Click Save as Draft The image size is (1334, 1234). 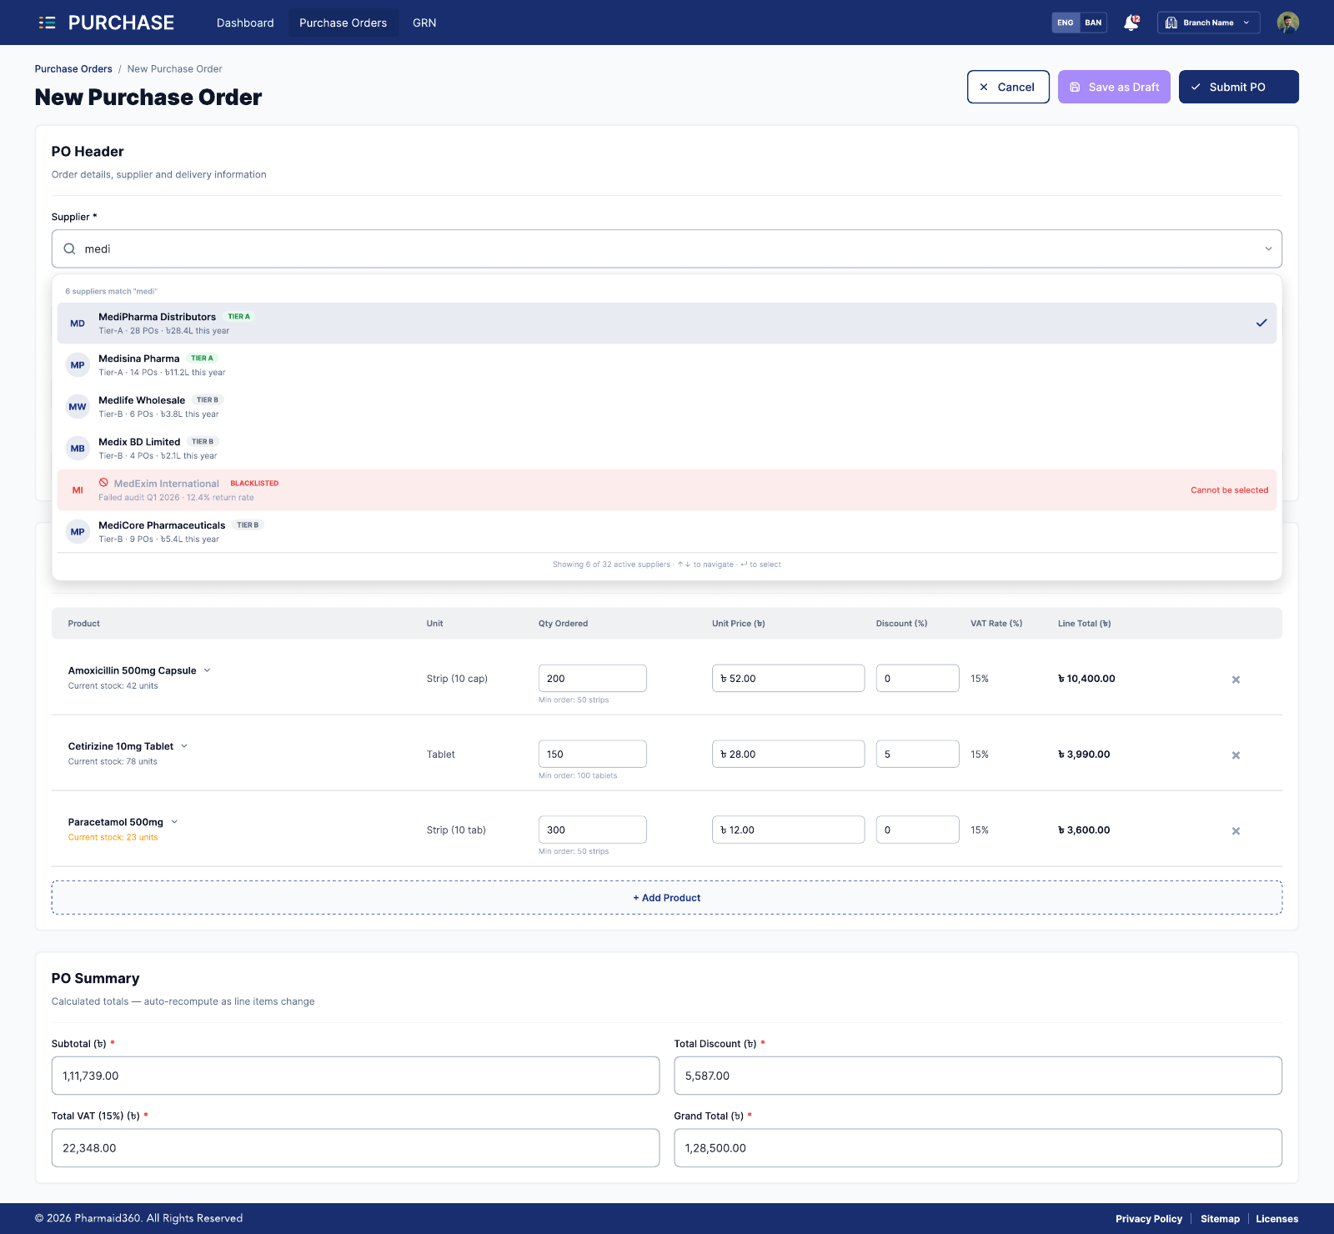(x=1114, y=87)
